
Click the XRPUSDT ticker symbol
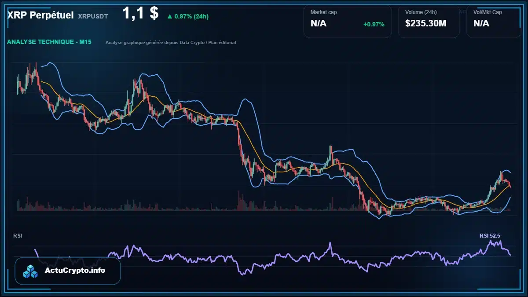click(93, 16)
